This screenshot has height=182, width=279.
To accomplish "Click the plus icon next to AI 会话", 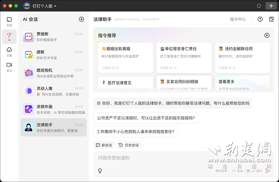I will click(x=81, y=19).
